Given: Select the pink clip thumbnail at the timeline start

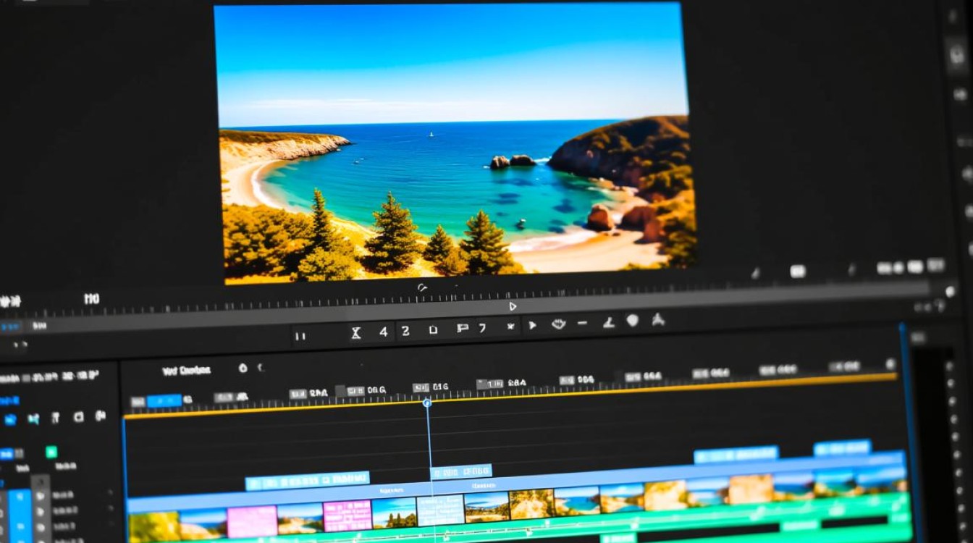Looking at the screenshot, I should (252, 521).
